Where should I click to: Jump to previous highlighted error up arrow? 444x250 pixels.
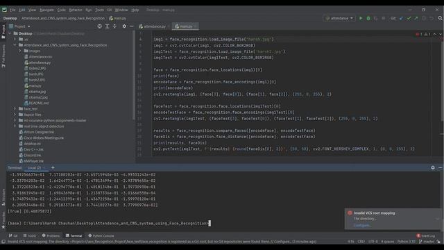pos(435,34)
